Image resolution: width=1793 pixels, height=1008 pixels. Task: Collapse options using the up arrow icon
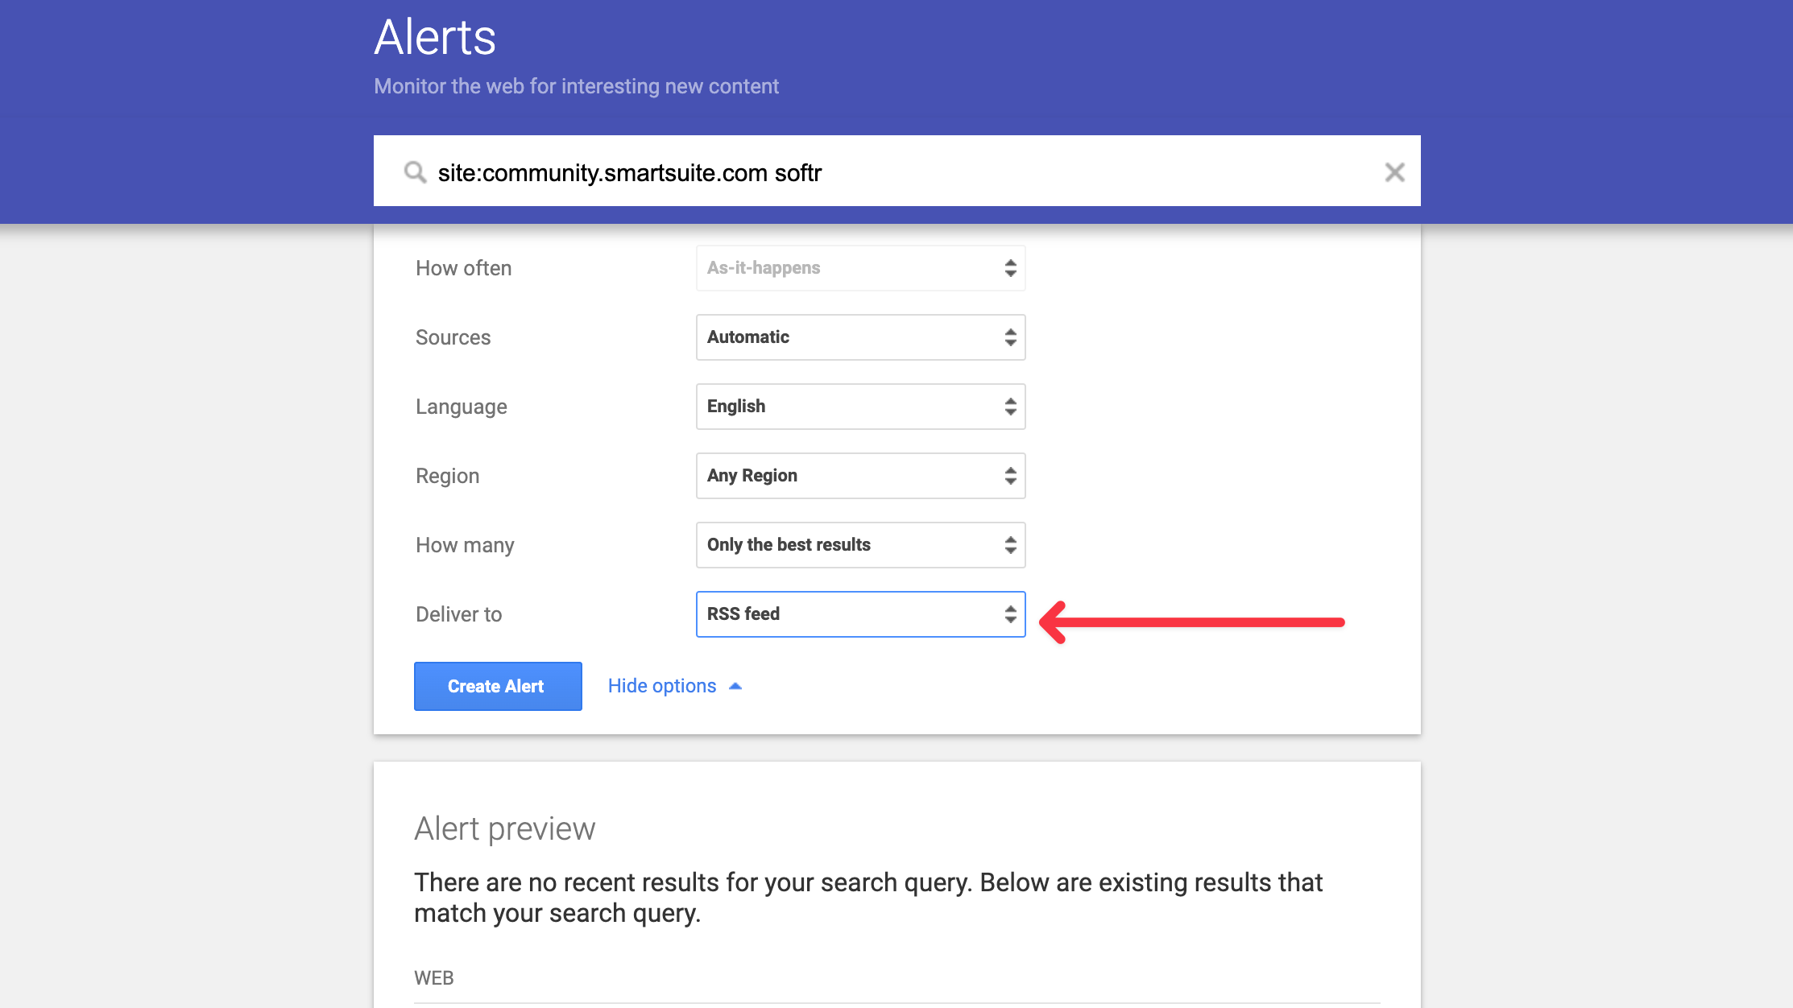735,686
